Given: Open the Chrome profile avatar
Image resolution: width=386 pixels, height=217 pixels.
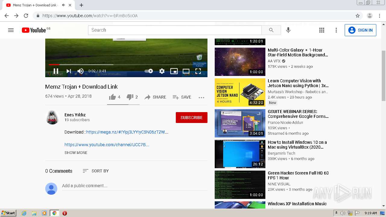Looking at the screenshot, I should 370,16.
